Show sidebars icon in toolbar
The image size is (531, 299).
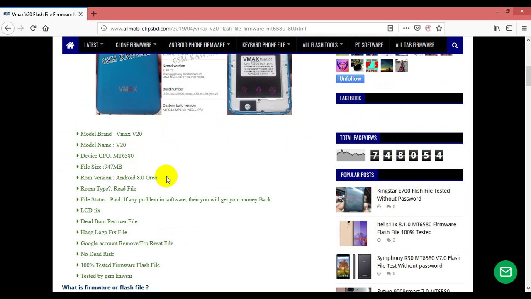[509, 28]
